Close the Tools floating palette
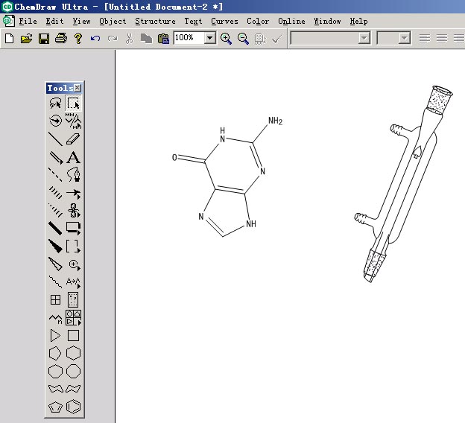Screen dimensions: 465x423 (x=77, y=88)
